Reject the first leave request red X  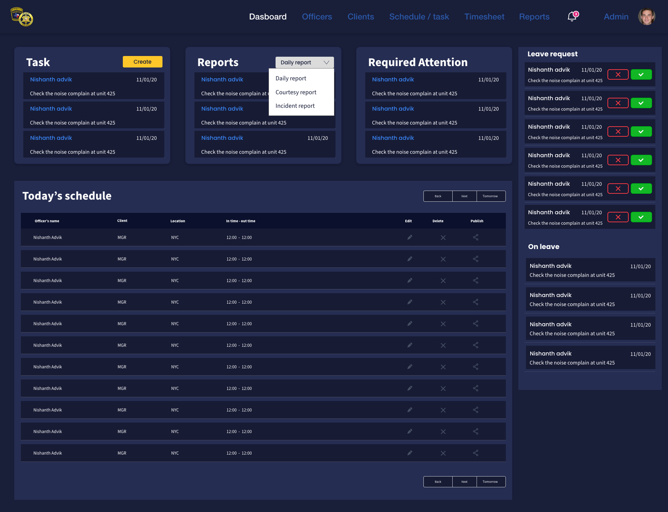[x=618, y=74]
